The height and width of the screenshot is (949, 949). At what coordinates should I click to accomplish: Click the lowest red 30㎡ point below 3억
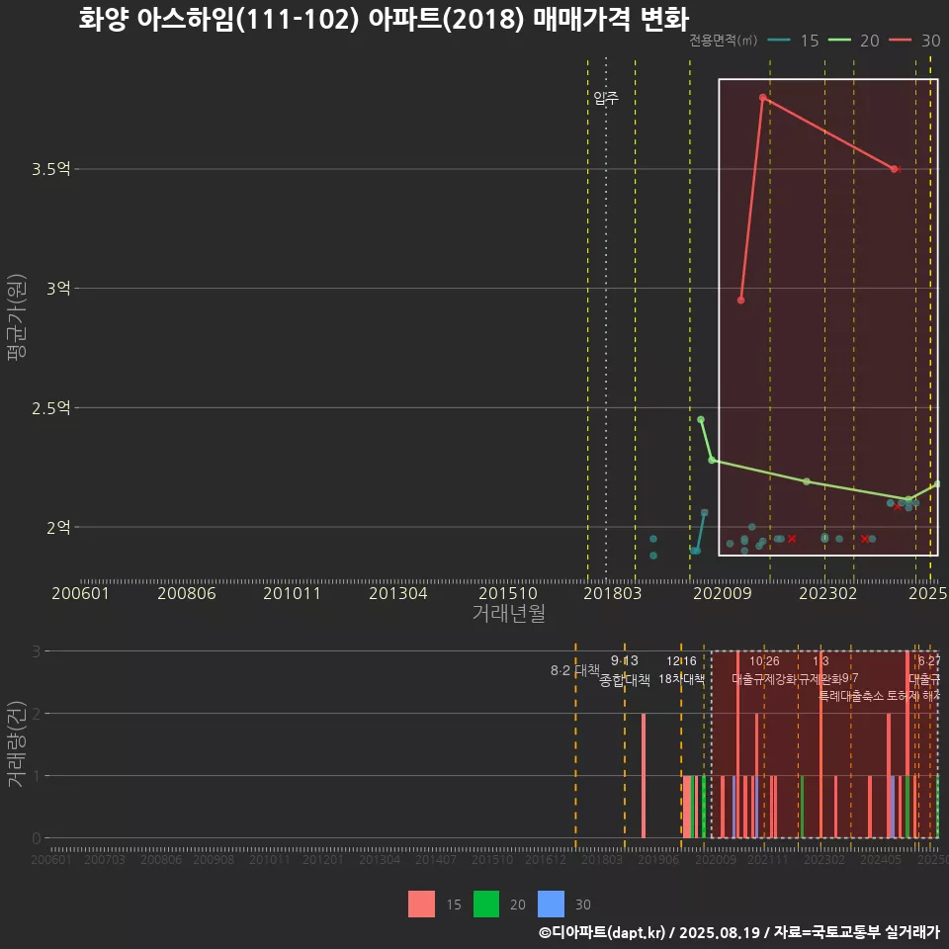click(x=741, y=300)
